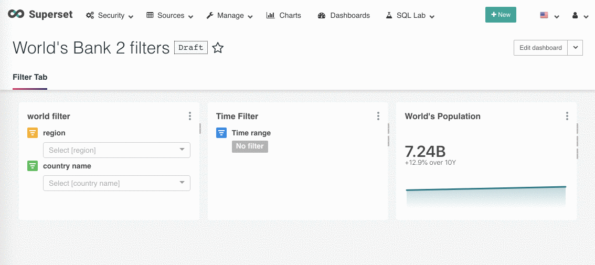
Task: Click the Sources table icon
Action: (150, 16)
